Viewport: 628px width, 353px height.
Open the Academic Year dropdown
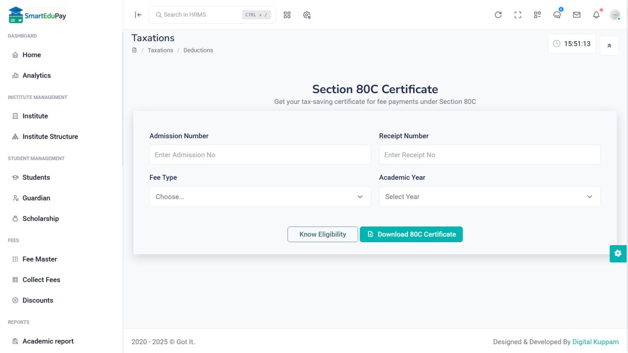[x=490, y=197]
